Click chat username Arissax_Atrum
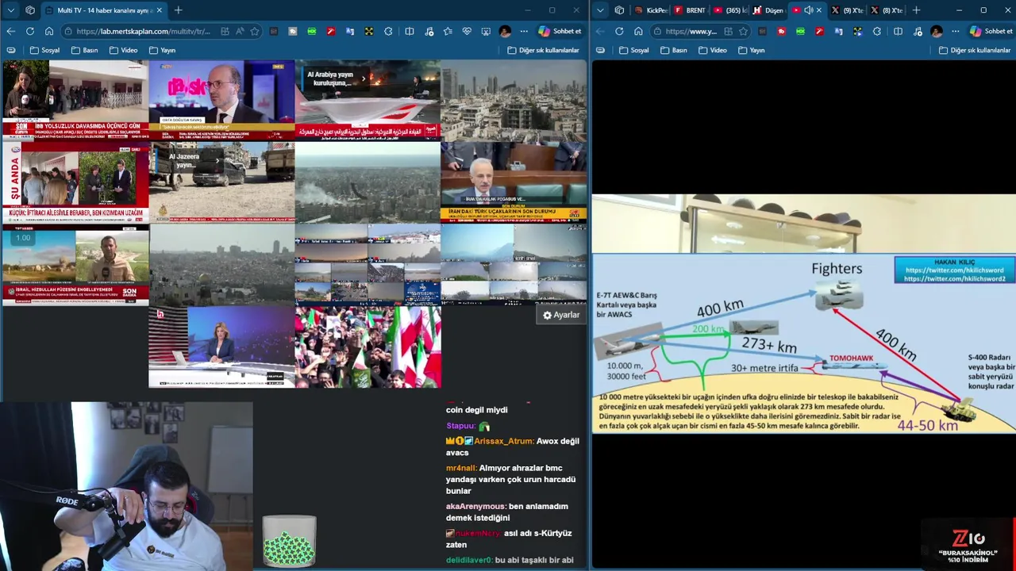The image size is (1016, 571). click(504, 441)
